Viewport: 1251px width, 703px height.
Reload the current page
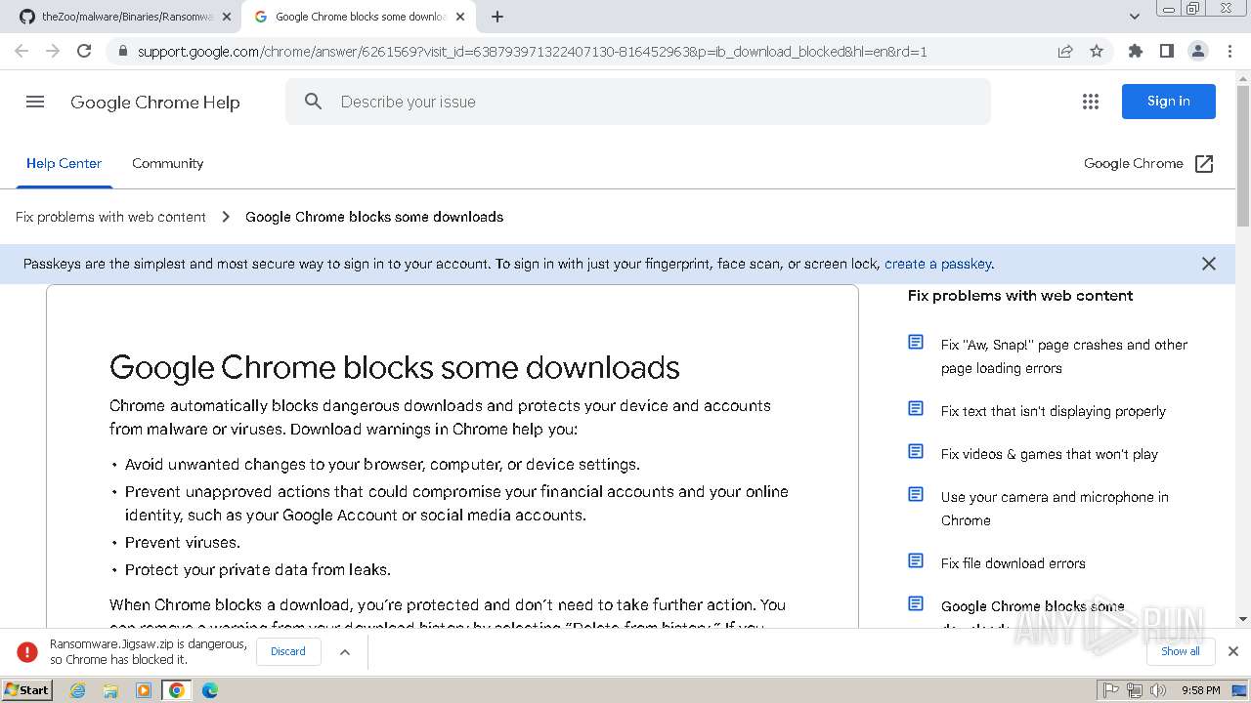(x=84, y=51)
